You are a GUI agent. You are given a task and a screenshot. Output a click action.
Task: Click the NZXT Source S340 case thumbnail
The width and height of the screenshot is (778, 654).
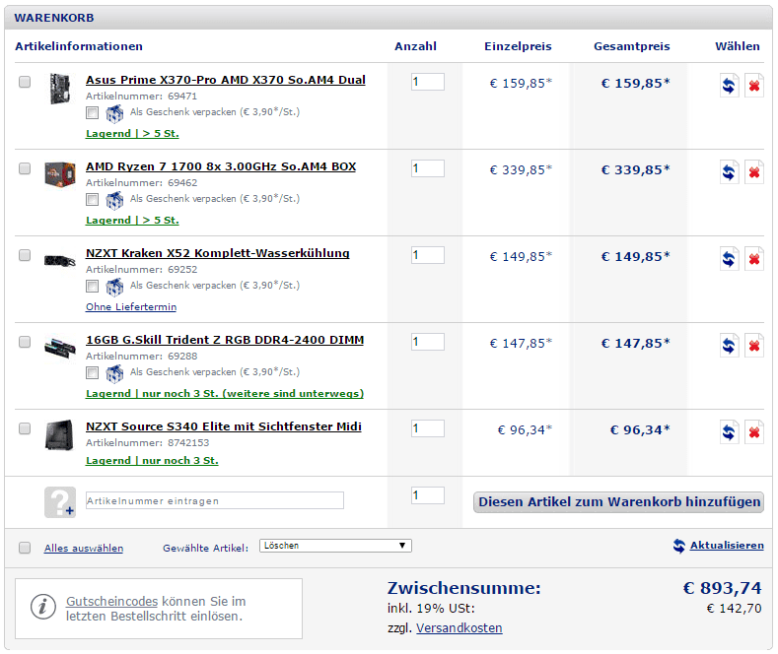59,434
